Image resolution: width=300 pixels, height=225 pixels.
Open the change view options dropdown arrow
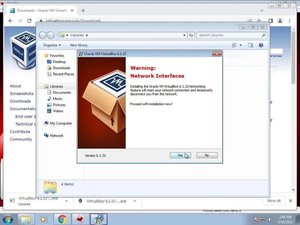click(x=241, y=45)
